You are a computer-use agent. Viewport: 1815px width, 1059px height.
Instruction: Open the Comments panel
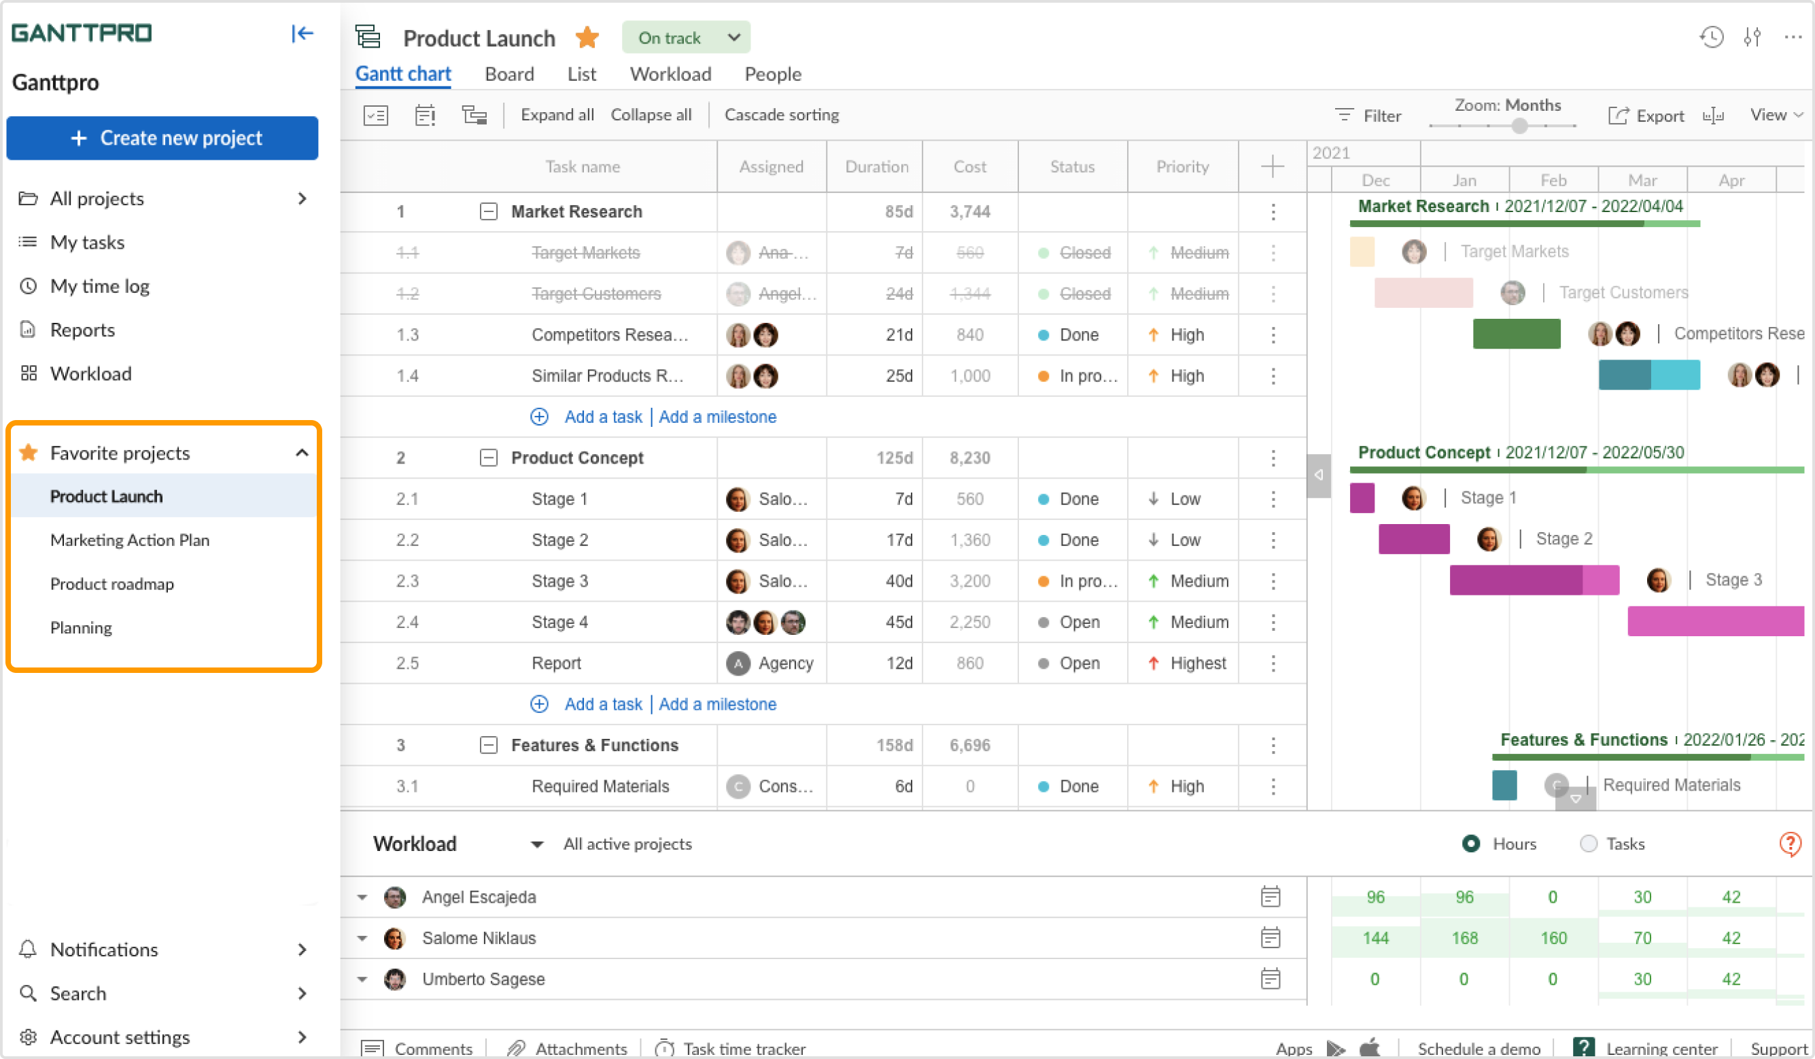[417, 1049]
